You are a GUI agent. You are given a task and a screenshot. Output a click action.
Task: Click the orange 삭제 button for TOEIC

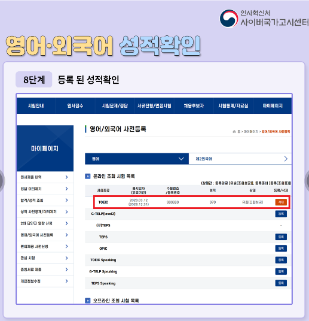[281, 202]
